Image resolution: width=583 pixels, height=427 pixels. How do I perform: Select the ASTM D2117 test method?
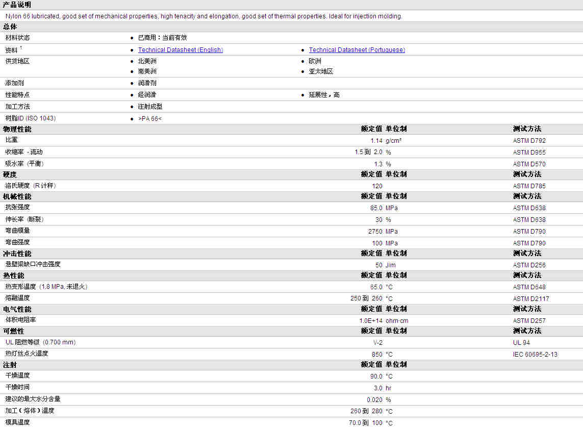[531, 298]
